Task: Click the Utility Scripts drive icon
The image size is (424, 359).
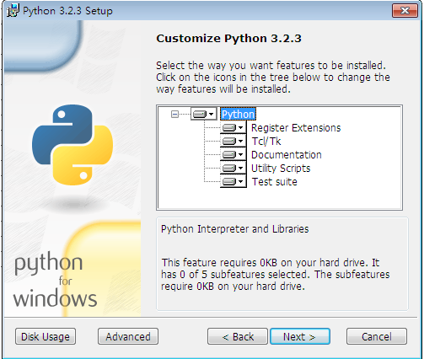Action: pyautogui.click(x=229, y=168)
